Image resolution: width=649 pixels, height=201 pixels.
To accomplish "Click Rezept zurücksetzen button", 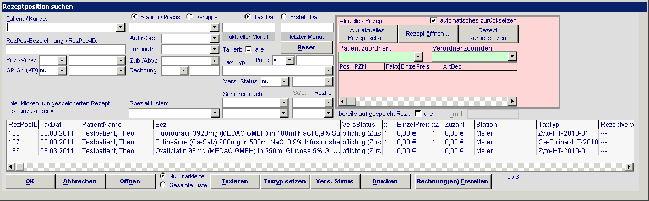I will click(x=488, y=34).
